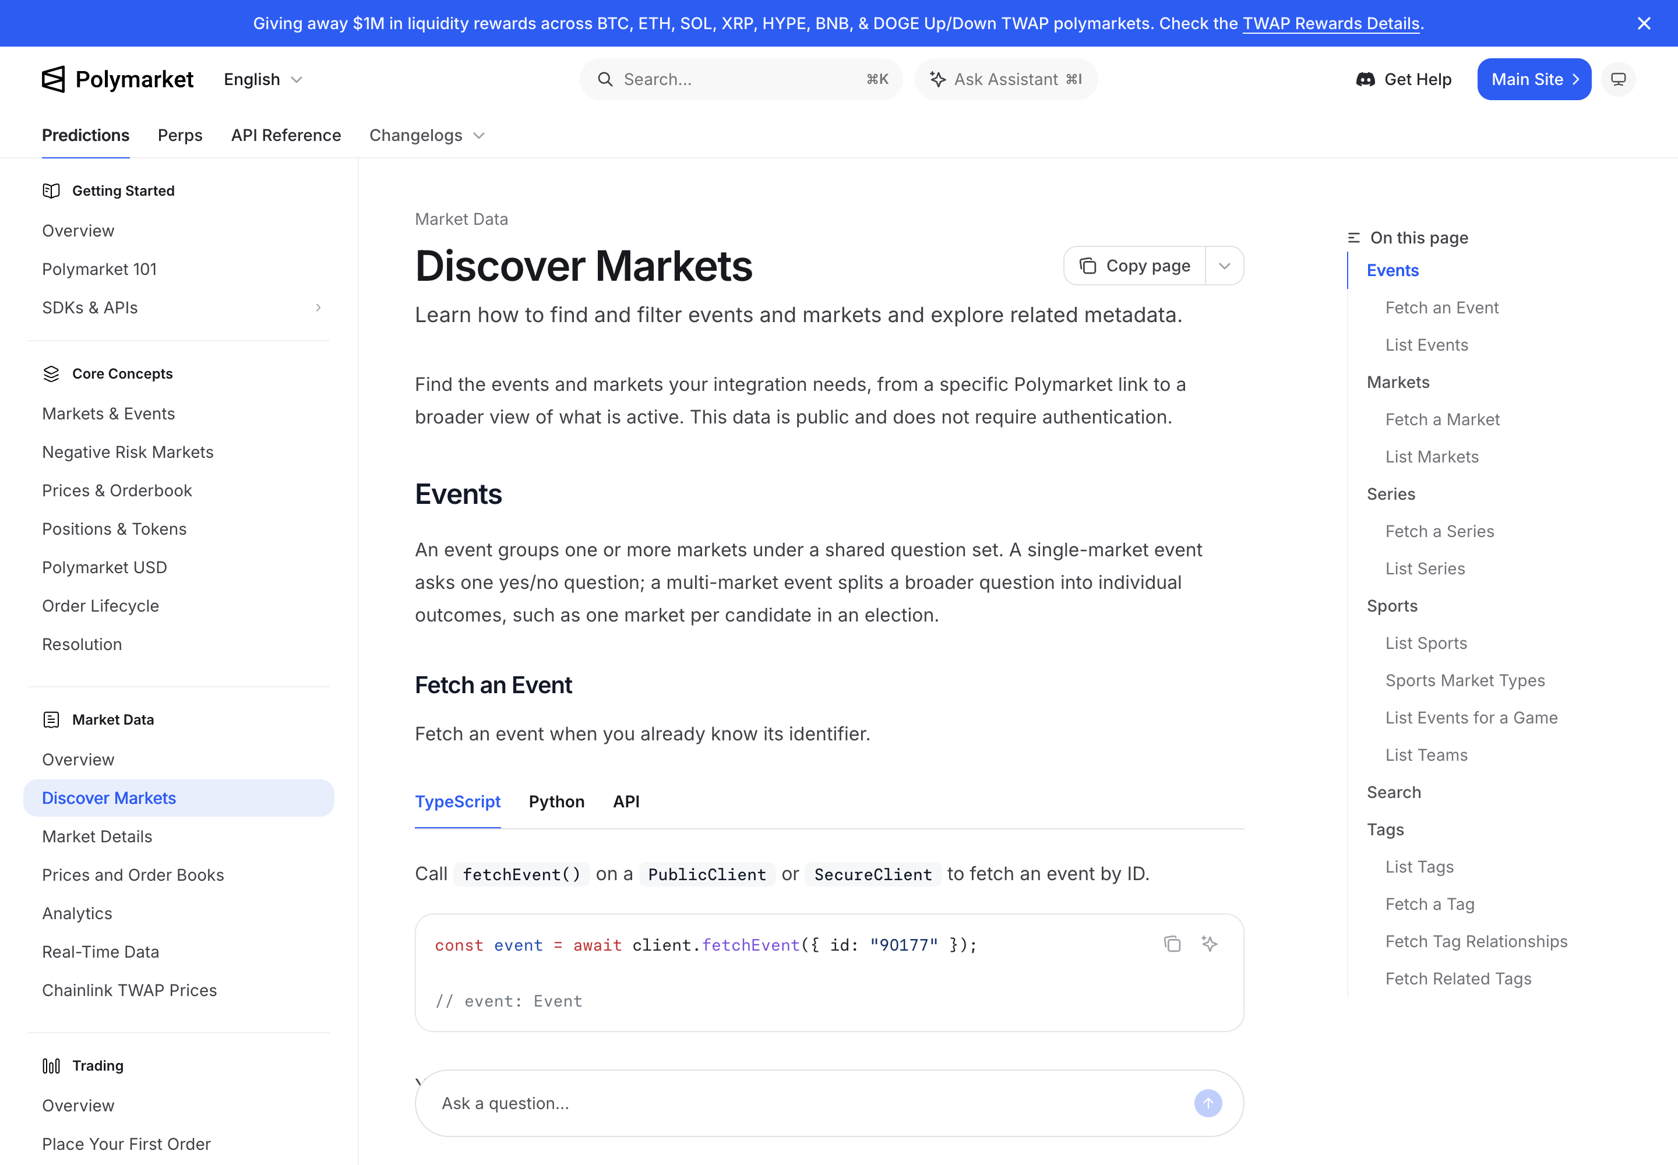Jump to Fetch Related Tags anchor

(1458, 979)
